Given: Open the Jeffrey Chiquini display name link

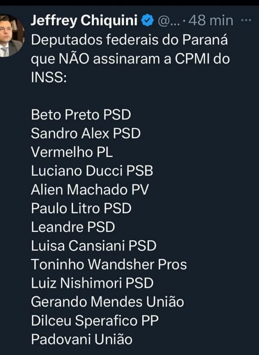Looking at the screenshot, I should pyautogui.click(x=85, y=21).
